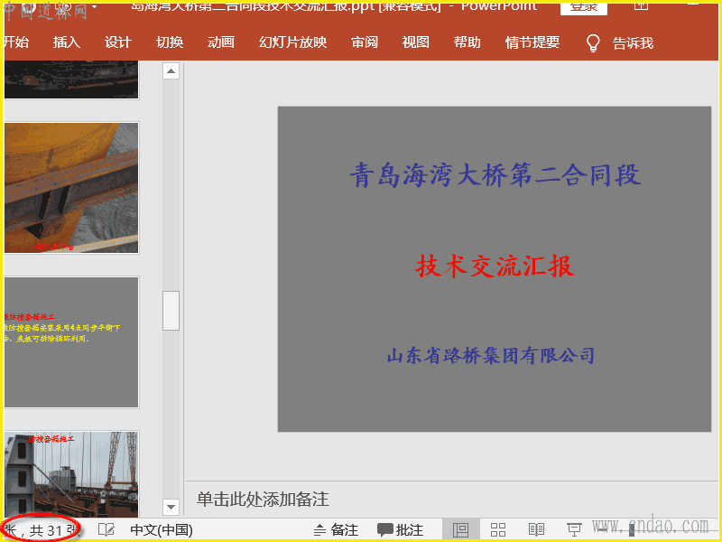The width and height of the screenshot is (722, 542).
Task: Open the 插入 ribbon tab
Action: click(x=67, y=42)
